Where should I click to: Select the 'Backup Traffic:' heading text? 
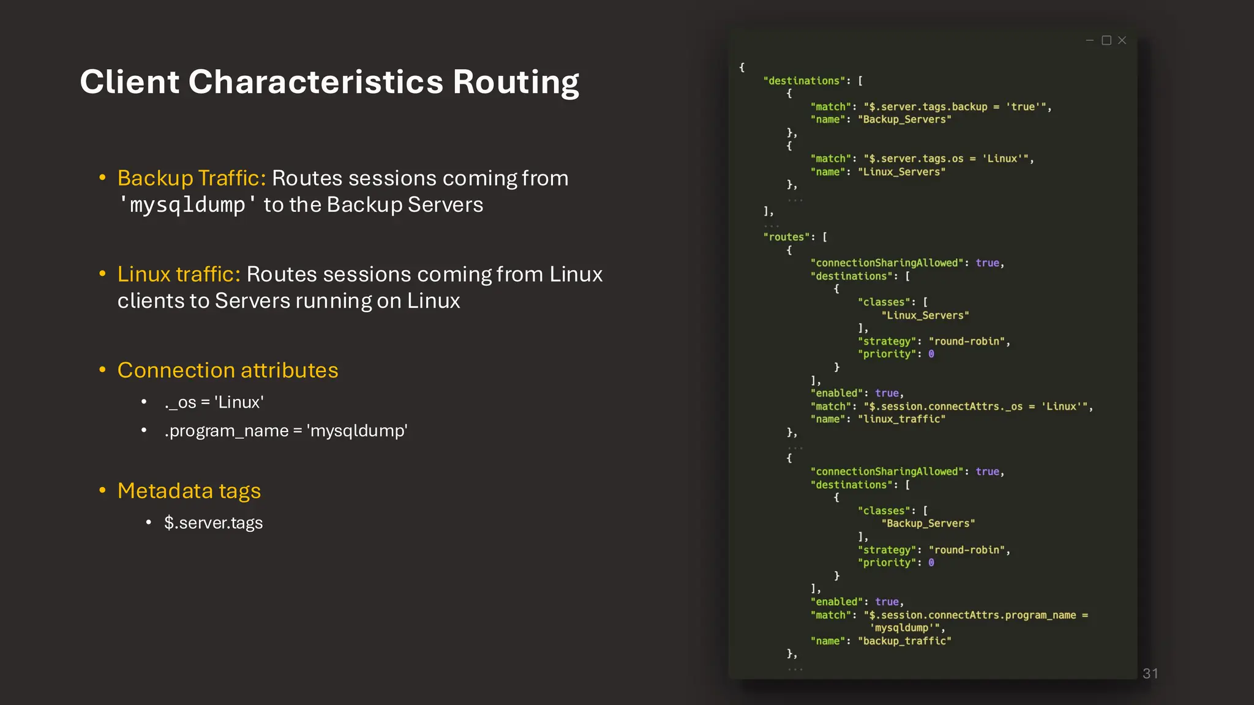pos(191,178)
